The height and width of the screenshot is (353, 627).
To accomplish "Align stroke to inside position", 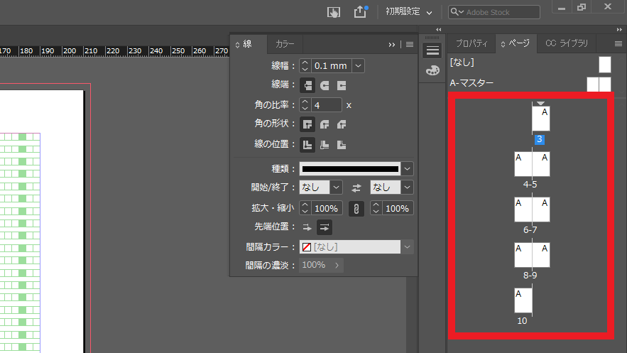I will coord(325,145).
